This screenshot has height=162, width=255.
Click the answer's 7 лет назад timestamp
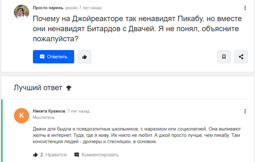coord(79,111)
